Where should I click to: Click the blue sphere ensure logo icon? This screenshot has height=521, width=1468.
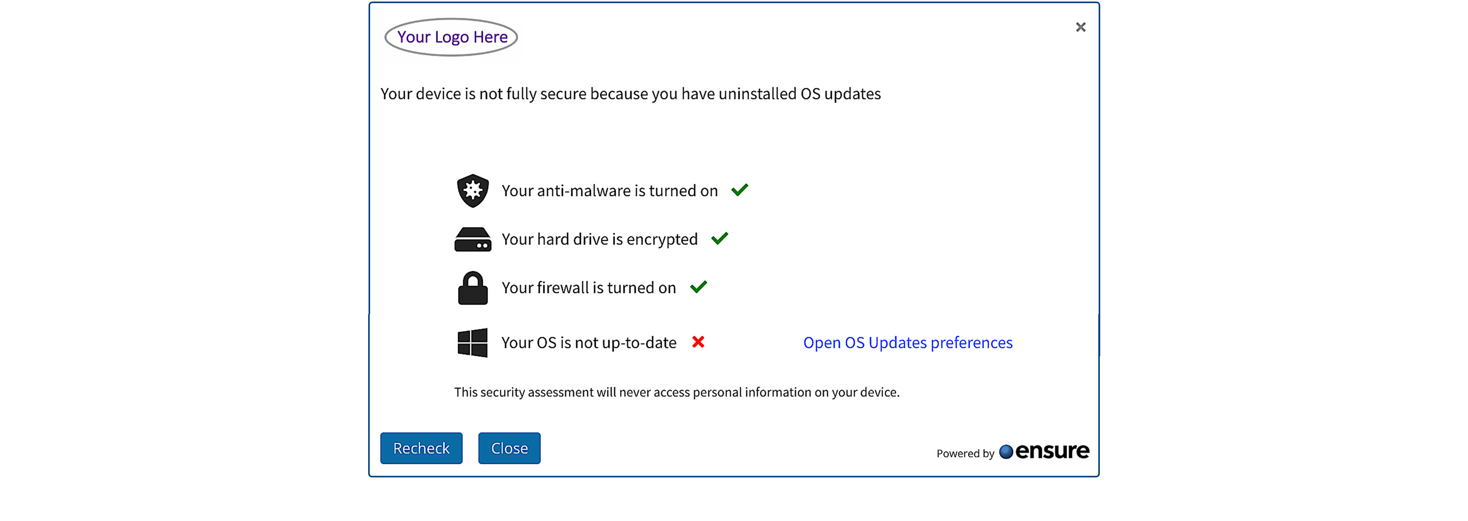click(x=1006, y=452)
